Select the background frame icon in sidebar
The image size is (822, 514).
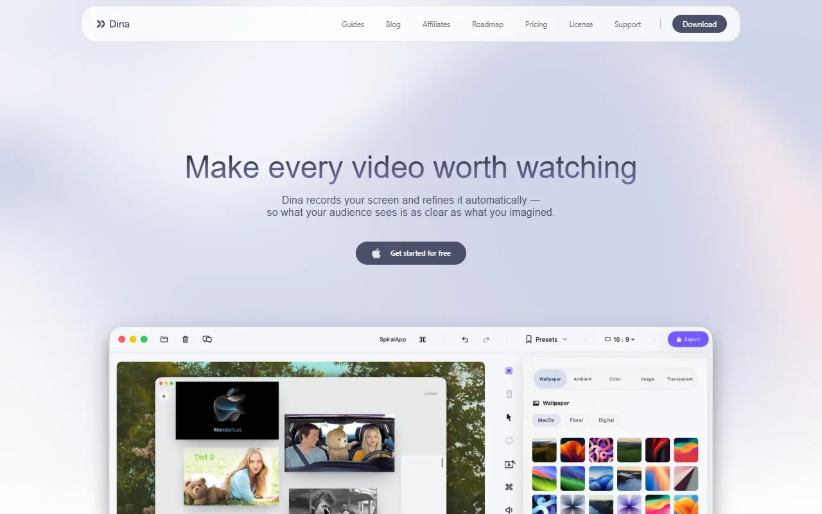(x=509, y=371)
